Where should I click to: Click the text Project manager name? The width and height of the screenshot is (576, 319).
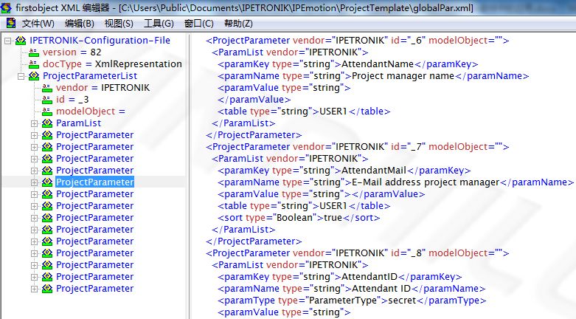403,76
